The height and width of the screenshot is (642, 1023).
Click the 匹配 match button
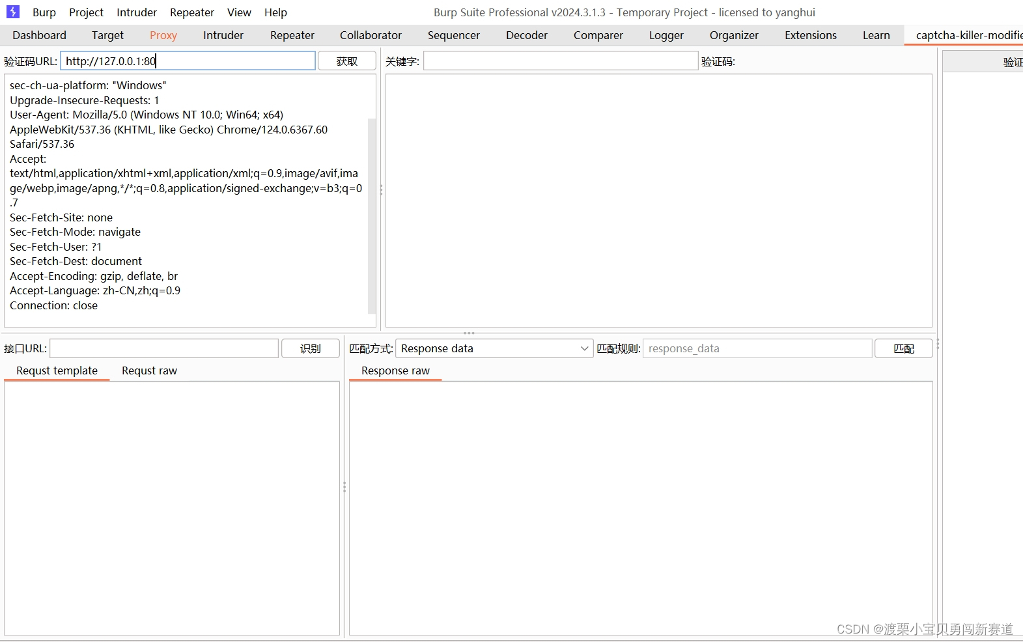904,348
